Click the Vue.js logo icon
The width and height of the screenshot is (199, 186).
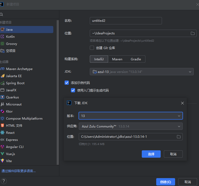[x=2, y=154]
